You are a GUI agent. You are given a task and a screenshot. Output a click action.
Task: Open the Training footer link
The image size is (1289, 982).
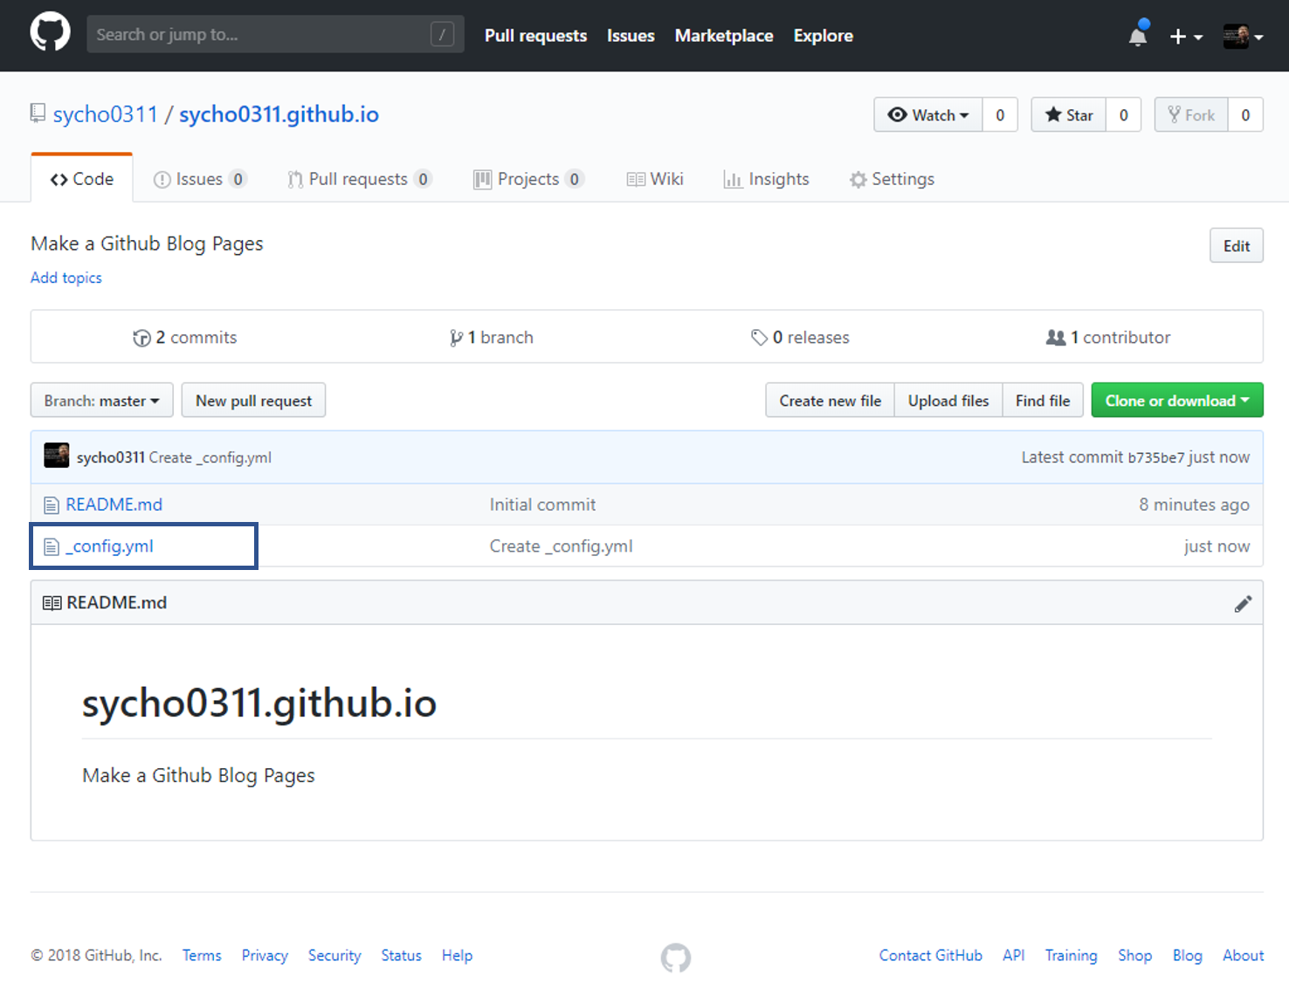1072,956
